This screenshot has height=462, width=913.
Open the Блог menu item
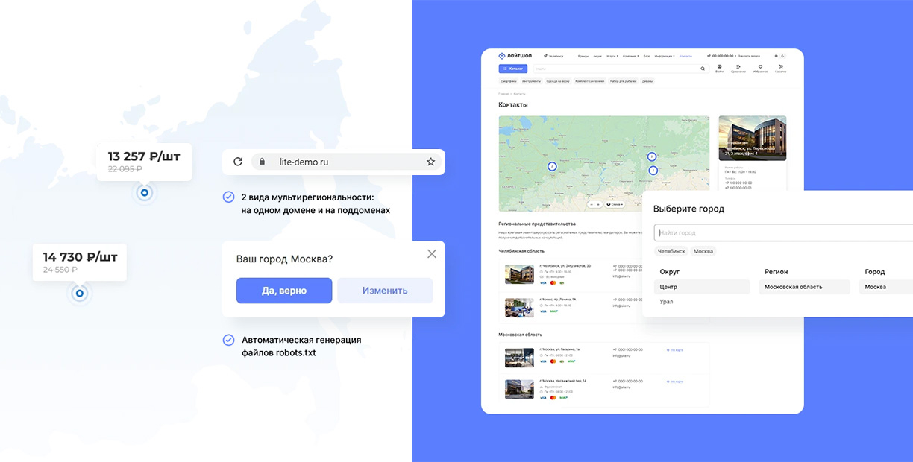[x=646, y=56]
